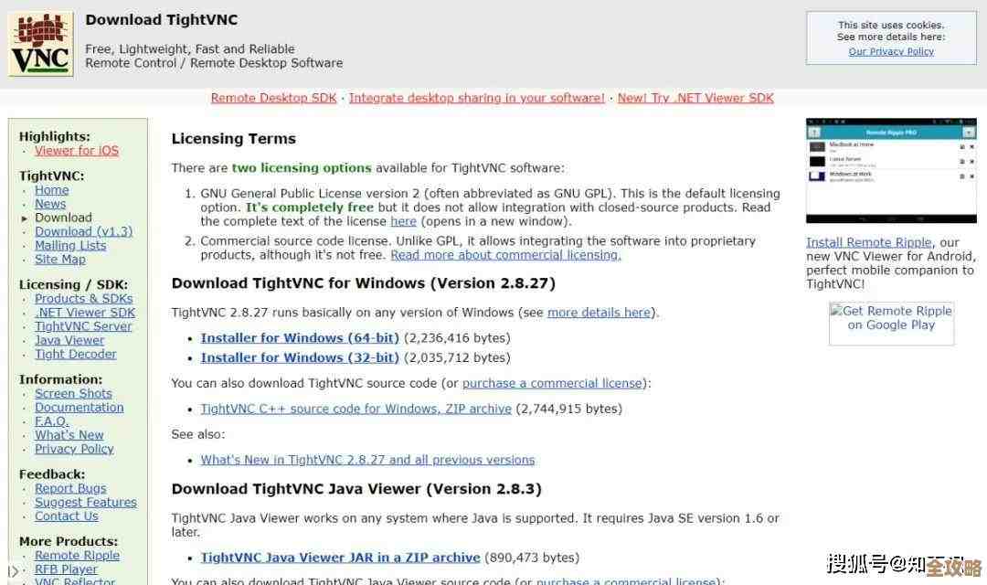Open Read more about commercial licensing

click(x=505, y=255)
